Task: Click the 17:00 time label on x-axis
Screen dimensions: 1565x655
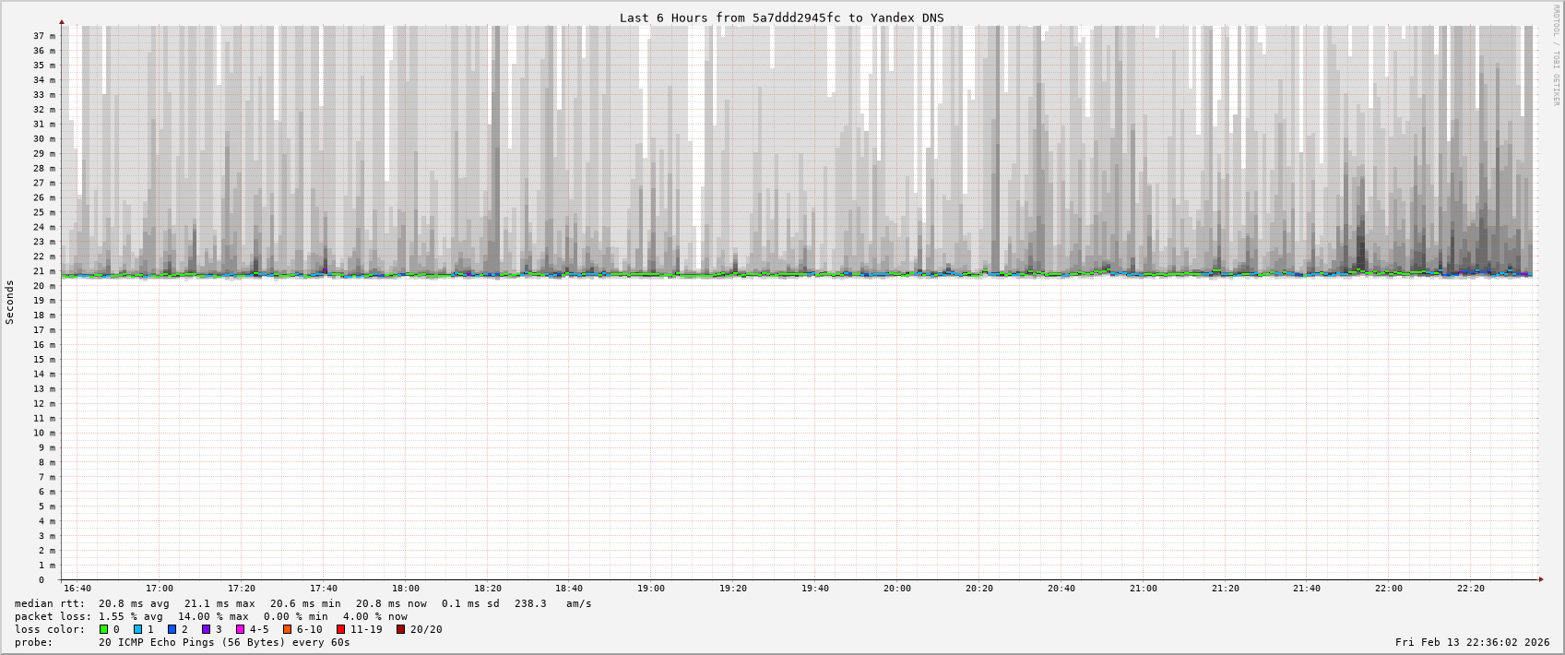Action: [x=160, y=589]
